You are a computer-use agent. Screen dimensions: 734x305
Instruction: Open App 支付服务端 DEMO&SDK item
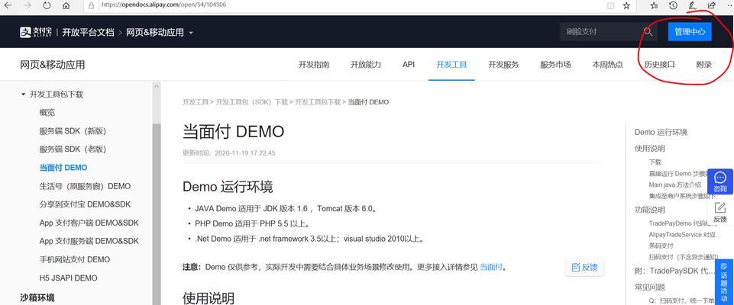89,241
